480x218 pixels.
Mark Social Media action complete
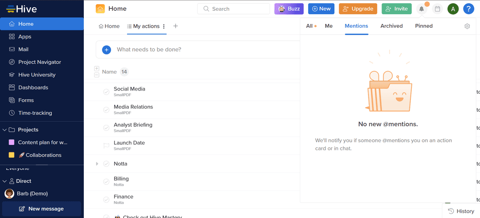pyautogui.click(x=106, y=91)
